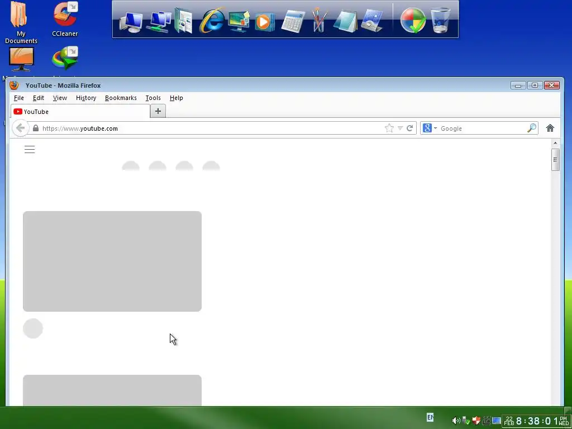Minimize the Firefox window
572x429 pixels.
coord(518,85)
